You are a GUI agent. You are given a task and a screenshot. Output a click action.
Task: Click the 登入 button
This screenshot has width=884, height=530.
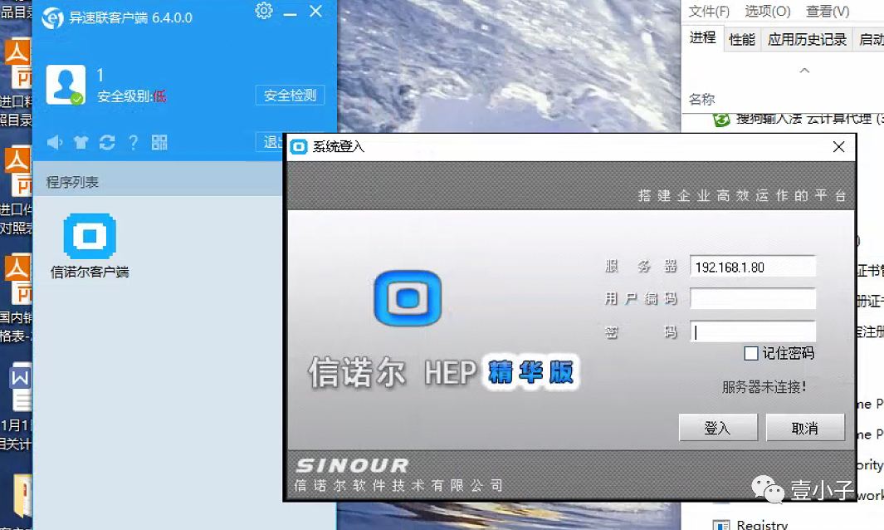click(718, 428)
